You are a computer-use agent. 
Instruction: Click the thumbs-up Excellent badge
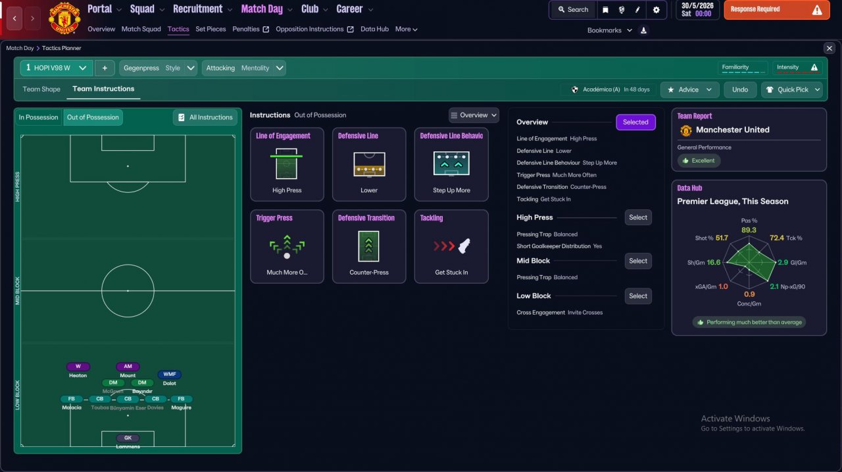click(x=699, y=161)
